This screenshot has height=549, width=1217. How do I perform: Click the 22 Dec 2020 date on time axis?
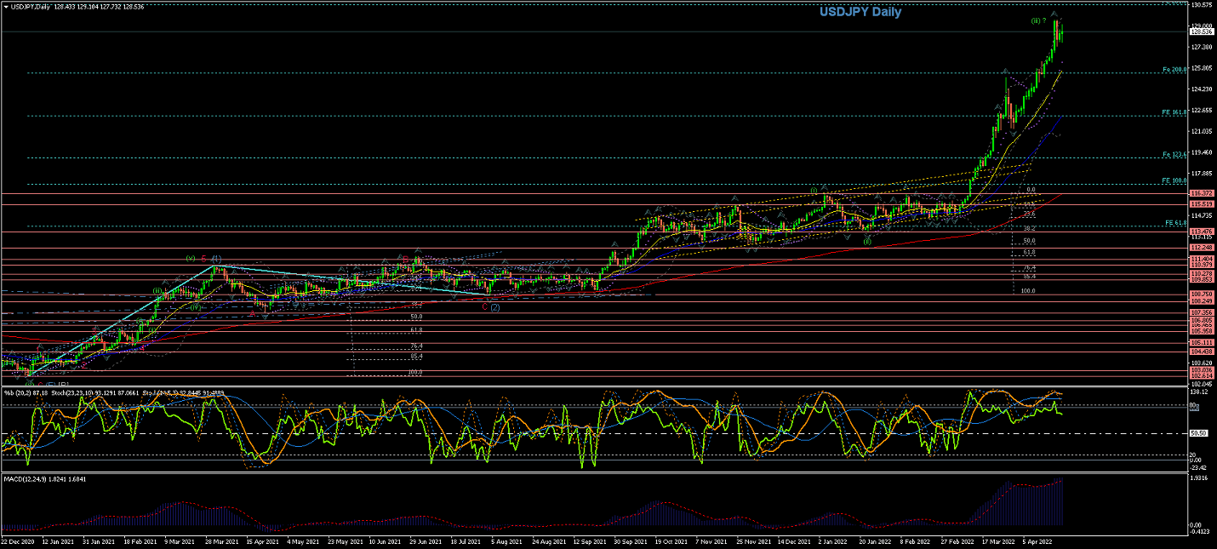18,540
